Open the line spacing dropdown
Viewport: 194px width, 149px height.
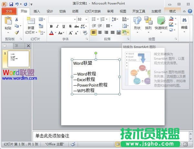point(115,19)
